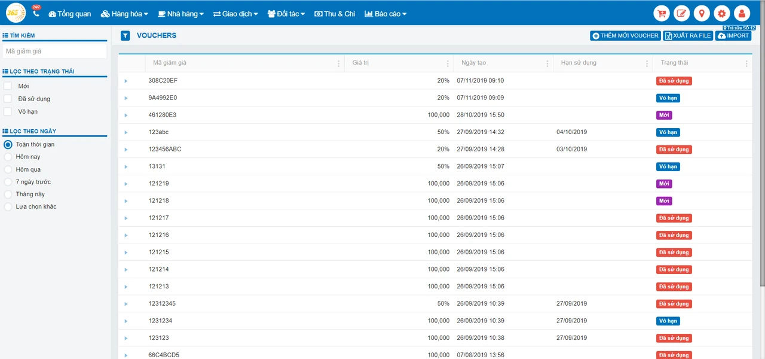
Task: Check the Đã sử dụng status filter
Action: (8, 99)
